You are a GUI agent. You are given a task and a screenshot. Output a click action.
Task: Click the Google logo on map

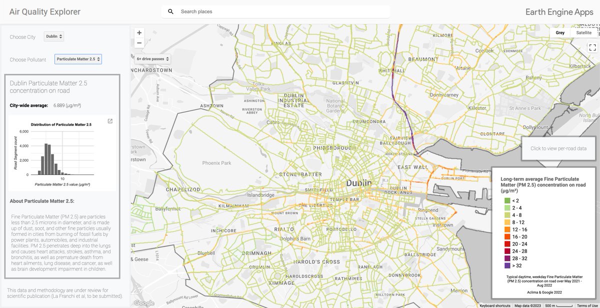pyautogui.click(x=144, y=303)
